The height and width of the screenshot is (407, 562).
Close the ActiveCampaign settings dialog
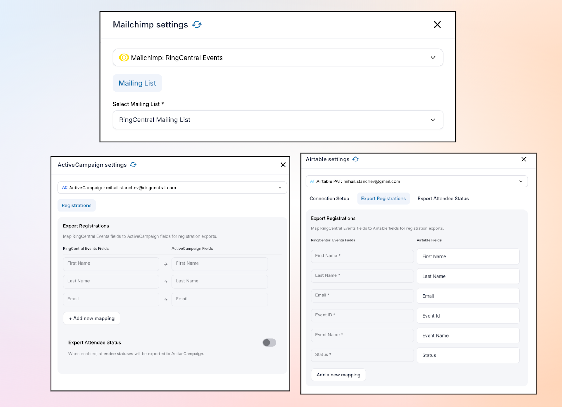pyautogui.click(x=283, y=165)
